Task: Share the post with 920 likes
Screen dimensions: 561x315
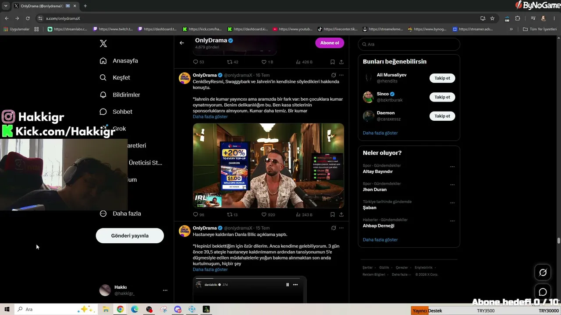Action: click(x=341, y=214)
